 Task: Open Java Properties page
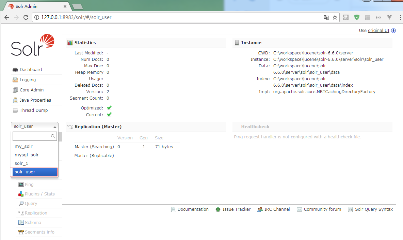[35, 100]
